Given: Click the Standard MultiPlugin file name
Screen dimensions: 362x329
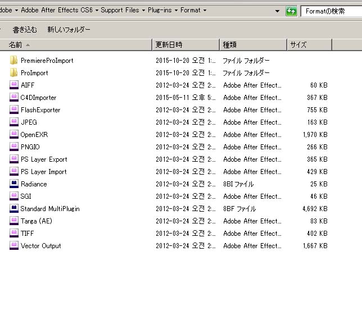Looking at the screenshot, I should click(x=50, y=209).
